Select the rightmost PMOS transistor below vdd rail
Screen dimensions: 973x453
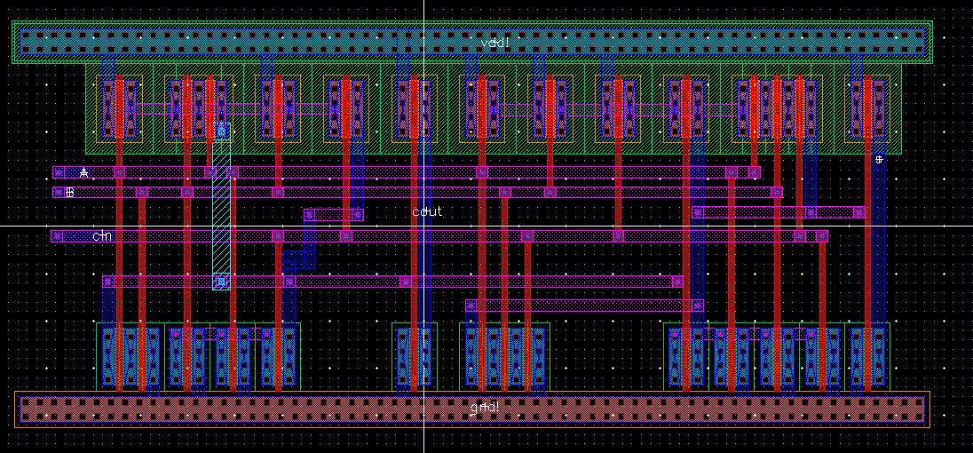(x=867, y=108)
